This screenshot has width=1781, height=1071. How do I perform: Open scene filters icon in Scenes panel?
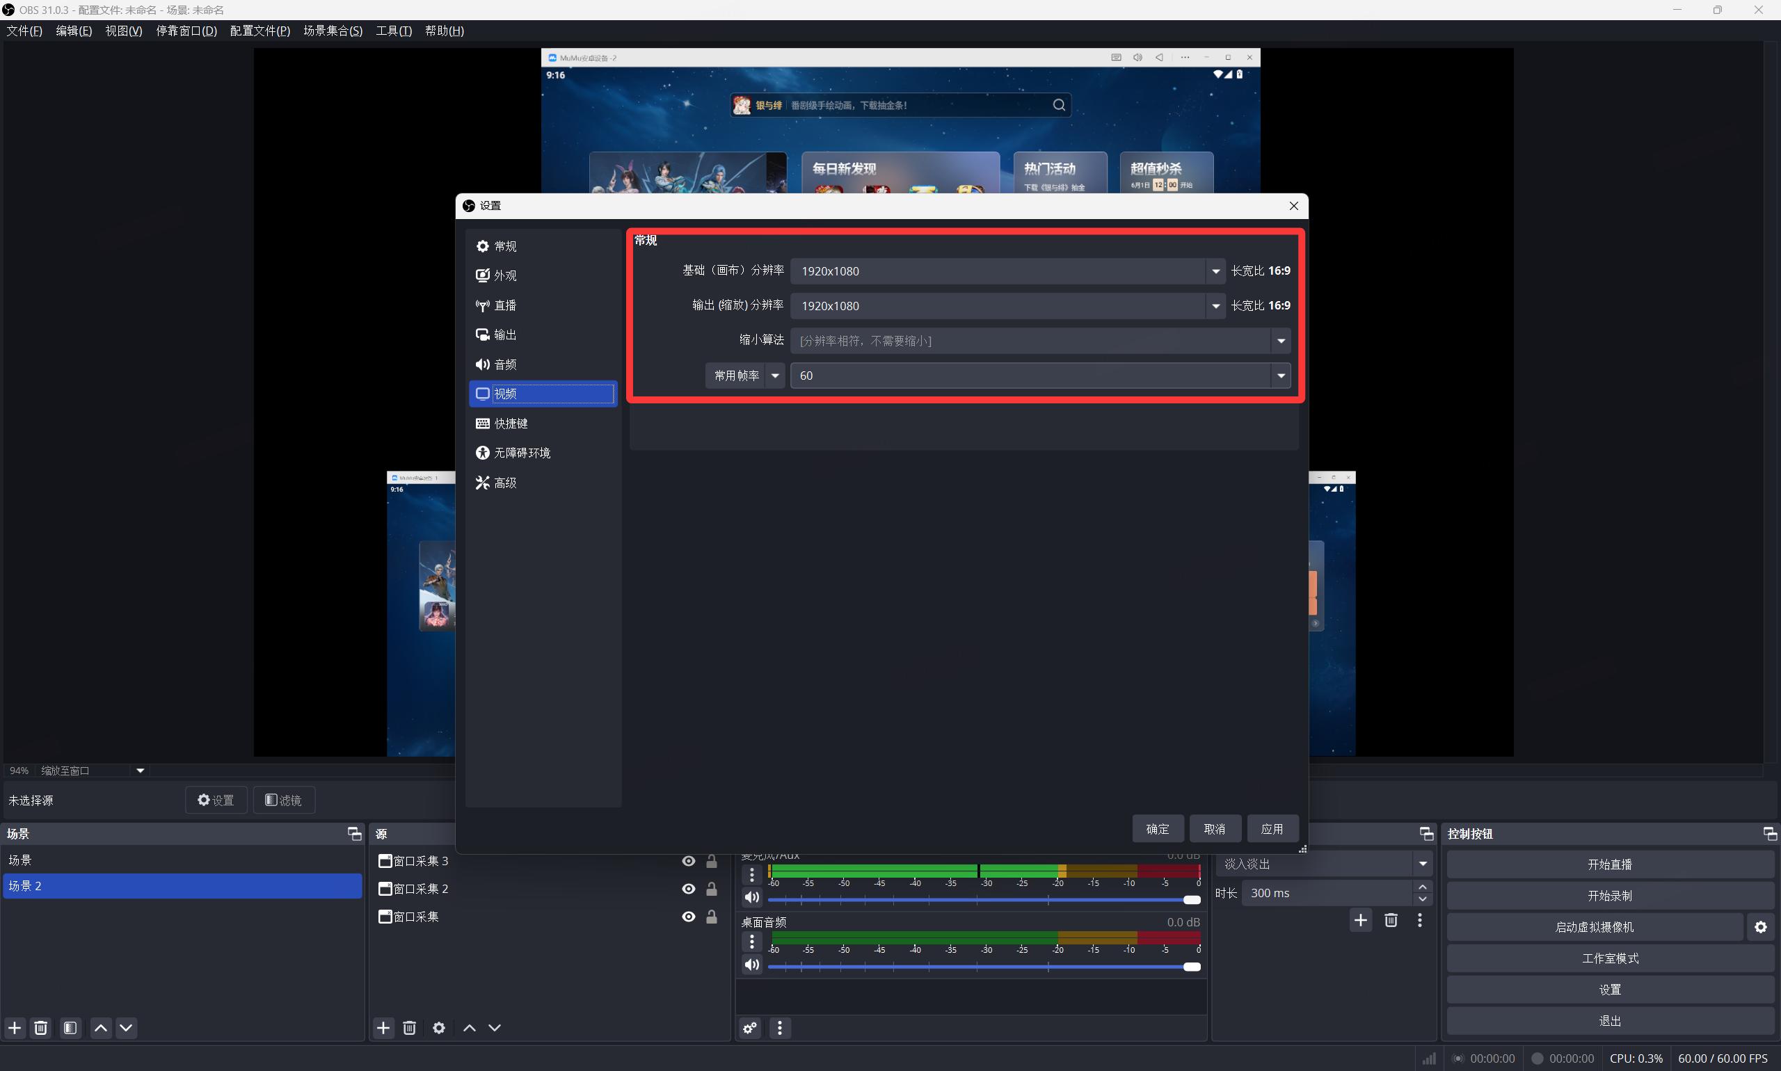click(x=70, y=1028)
